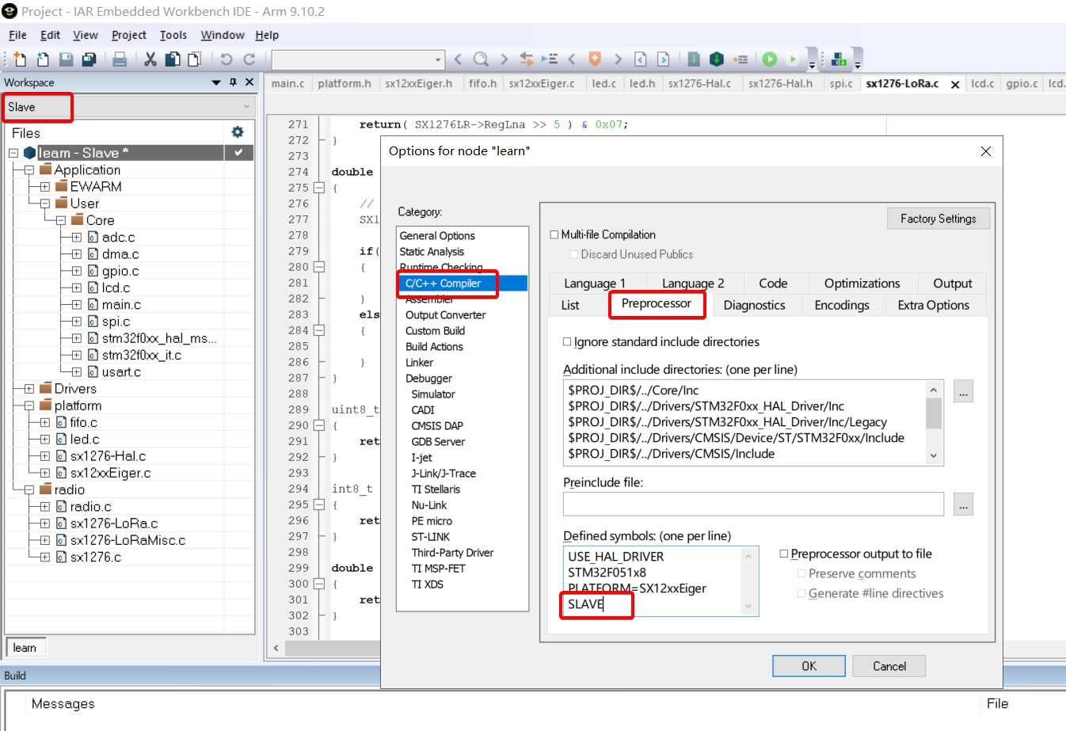Click the Save icon in toolbar
The width and height of the screenshot is (1066, 731).
pos(67,59)
